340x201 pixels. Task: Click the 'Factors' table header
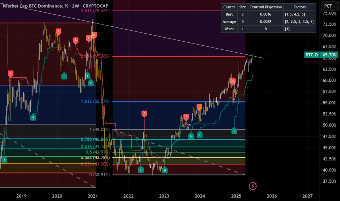tap(300, 7)
